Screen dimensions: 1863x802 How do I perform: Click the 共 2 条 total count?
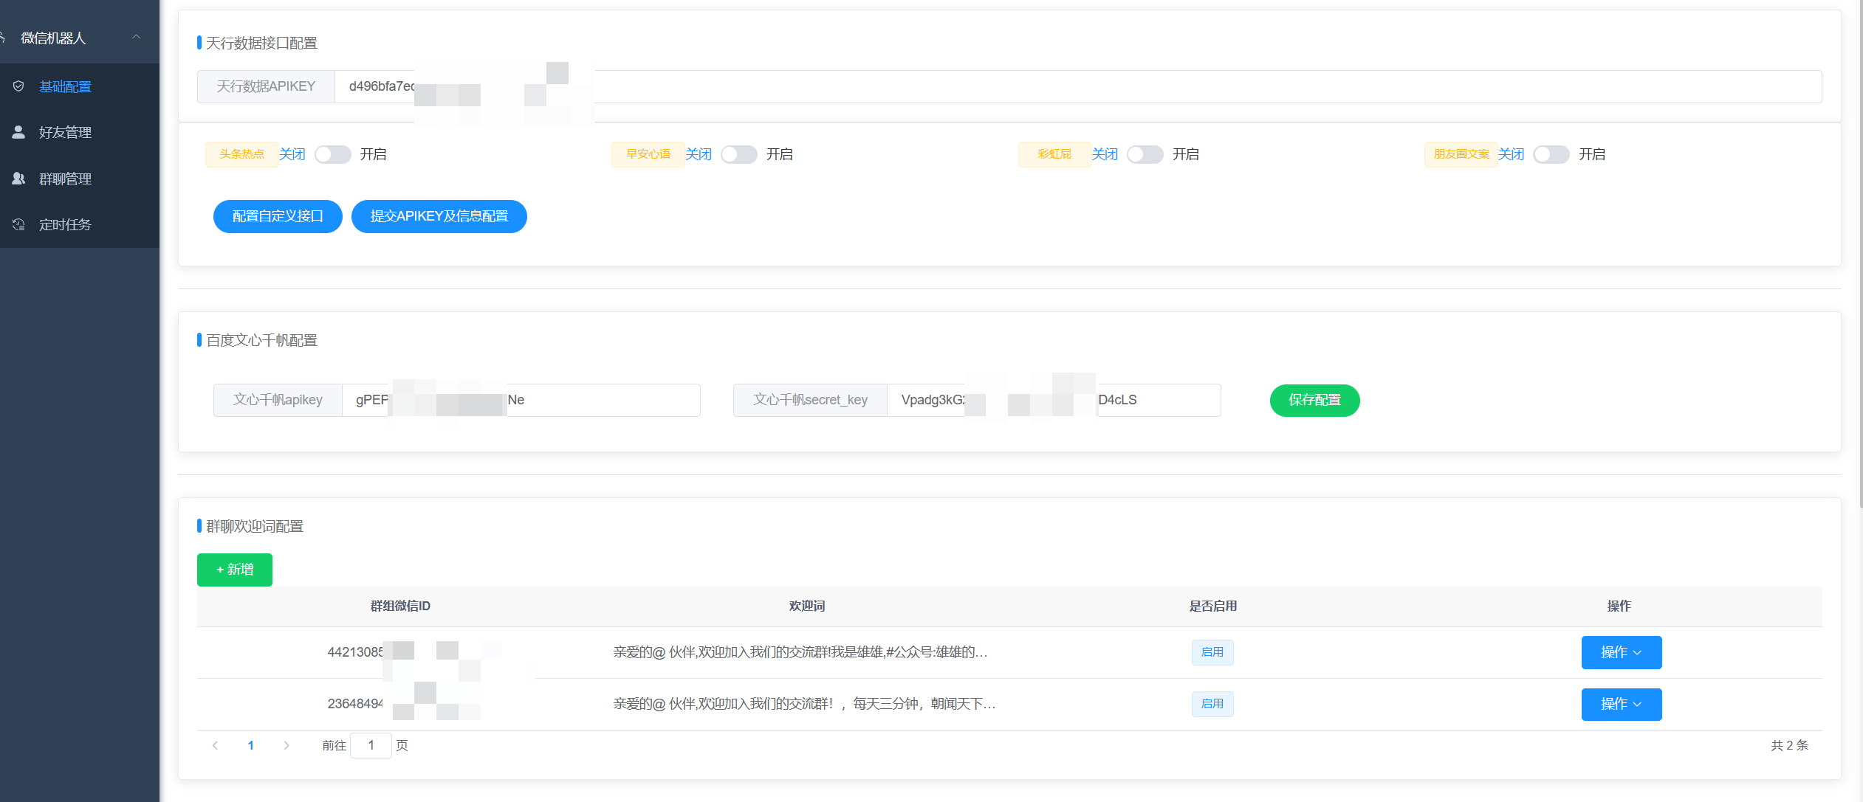tap(1790, 745)
